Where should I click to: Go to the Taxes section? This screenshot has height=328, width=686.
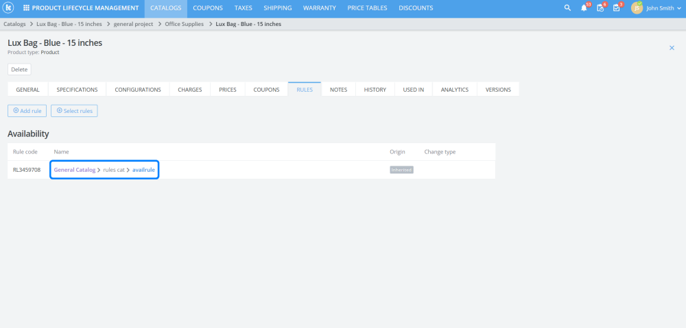[x=244, y=8]
